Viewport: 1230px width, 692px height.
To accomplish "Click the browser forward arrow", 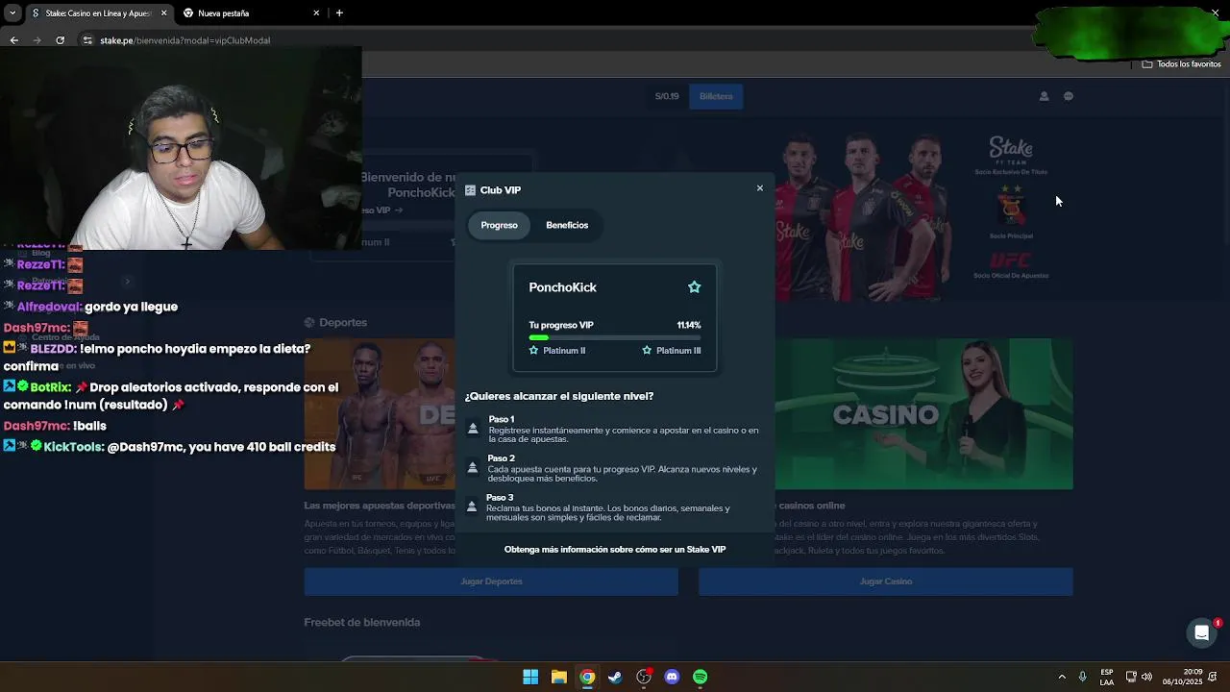I will [x=37, y=40].
